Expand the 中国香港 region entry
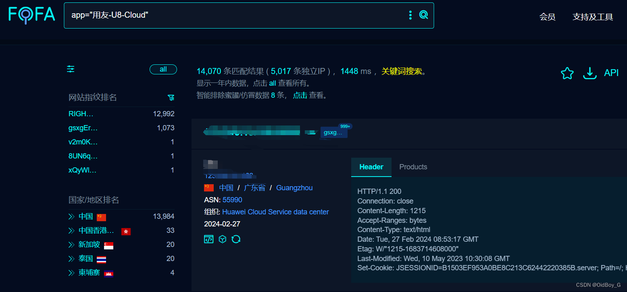 (x=71, y=231)
